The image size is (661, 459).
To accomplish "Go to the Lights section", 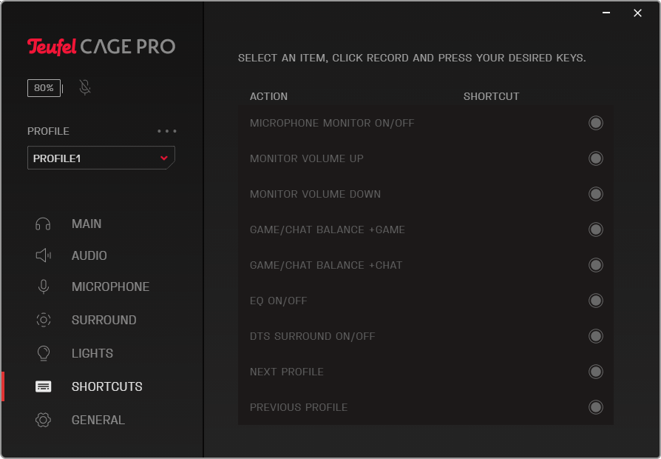I will coord(92,353).
